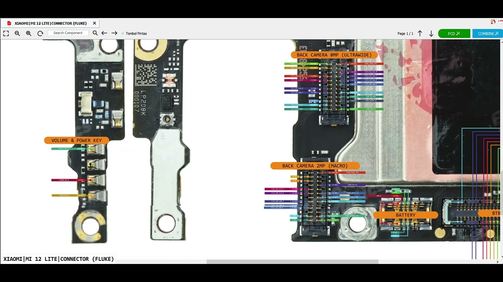The width and height of the screenshot is (503, 282).
Task: Click the COMBINE button
Action: [488, 34]
